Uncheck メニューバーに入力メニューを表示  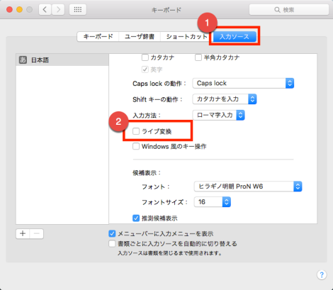coord(112,234)
